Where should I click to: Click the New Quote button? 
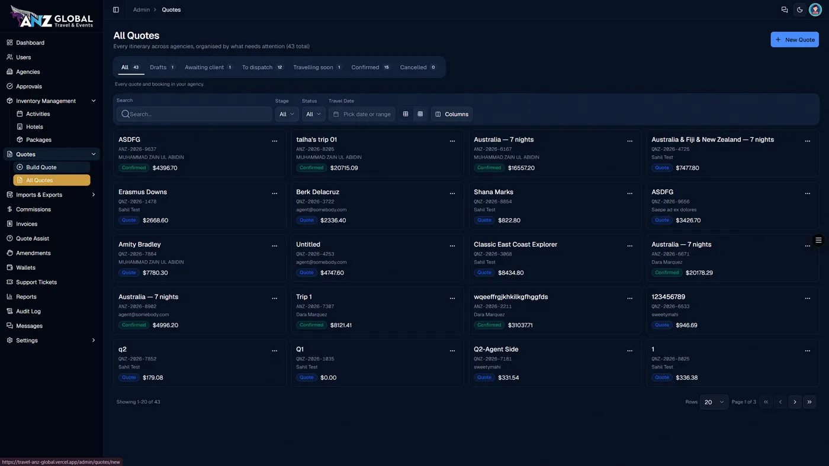pyautogui.click(x=795, y=40)
